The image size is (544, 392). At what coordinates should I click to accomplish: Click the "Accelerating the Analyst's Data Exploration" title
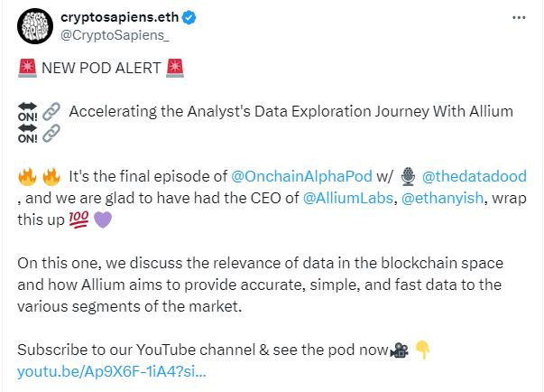click(x=290, y=111)
